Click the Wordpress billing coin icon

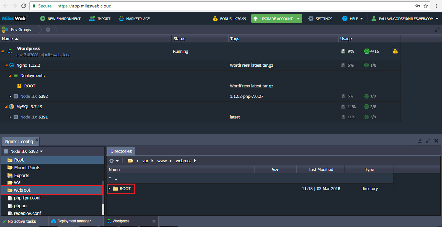coord(395,51)
